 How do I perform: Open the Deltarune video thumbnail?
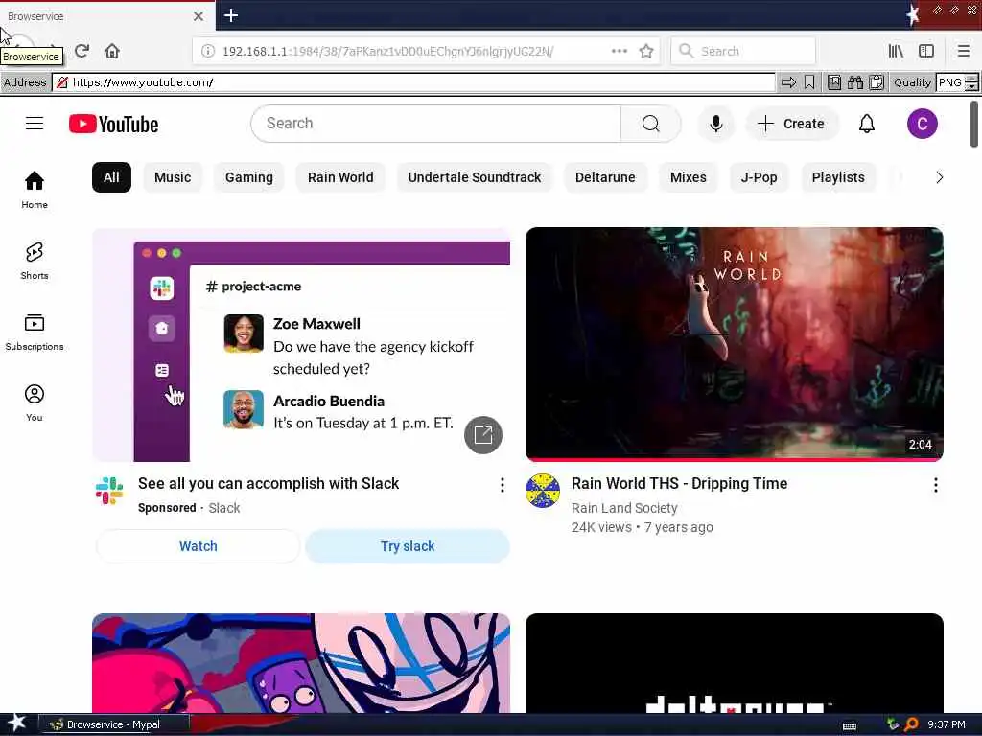(x=734, y=663)
